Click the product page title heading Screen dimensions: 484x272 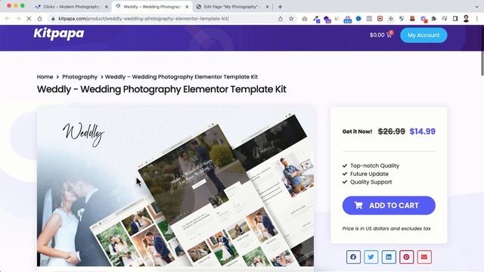161,89
